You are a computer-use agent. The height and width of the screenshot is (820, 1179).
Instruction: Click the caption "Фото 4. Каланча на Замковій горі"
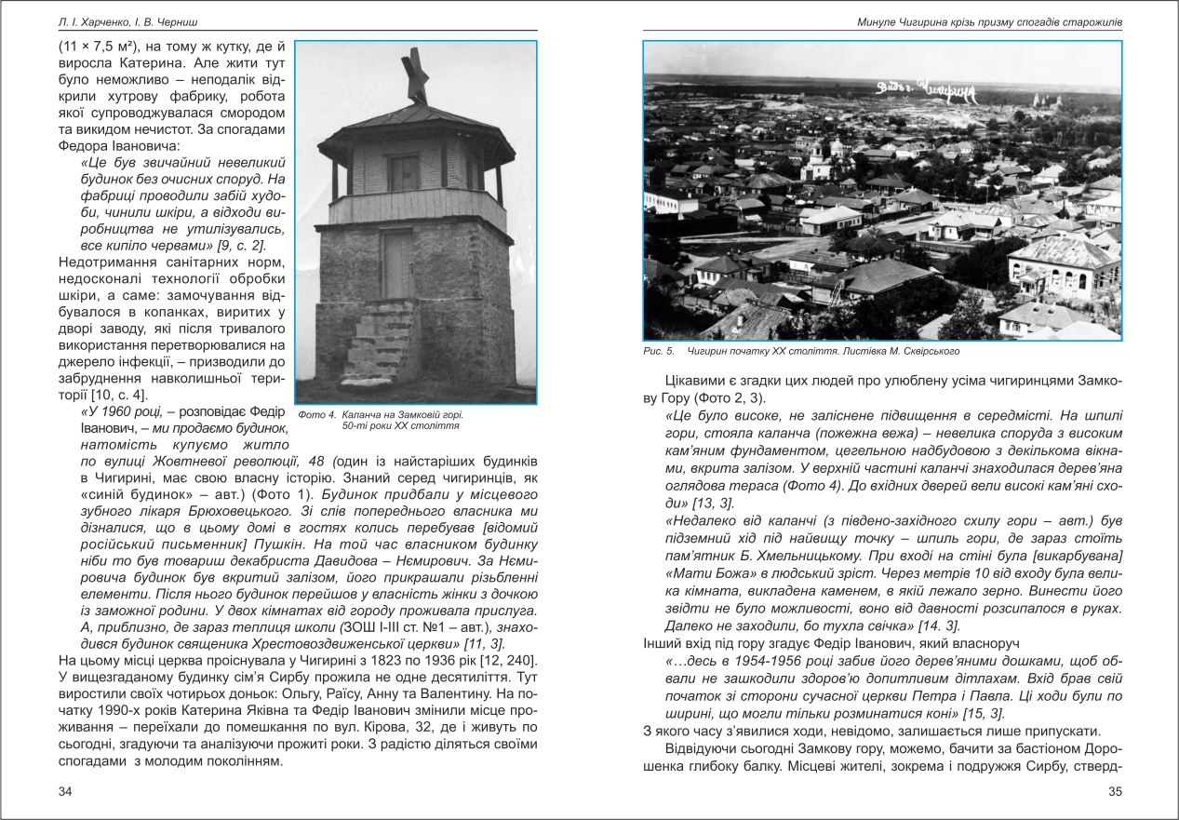click(382, 414)
